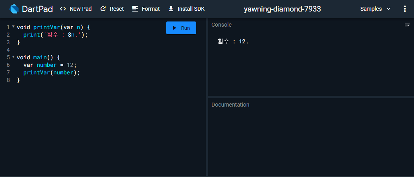Click line number 8 in gutter
The image size is (414, 177).
click(8, 80)
